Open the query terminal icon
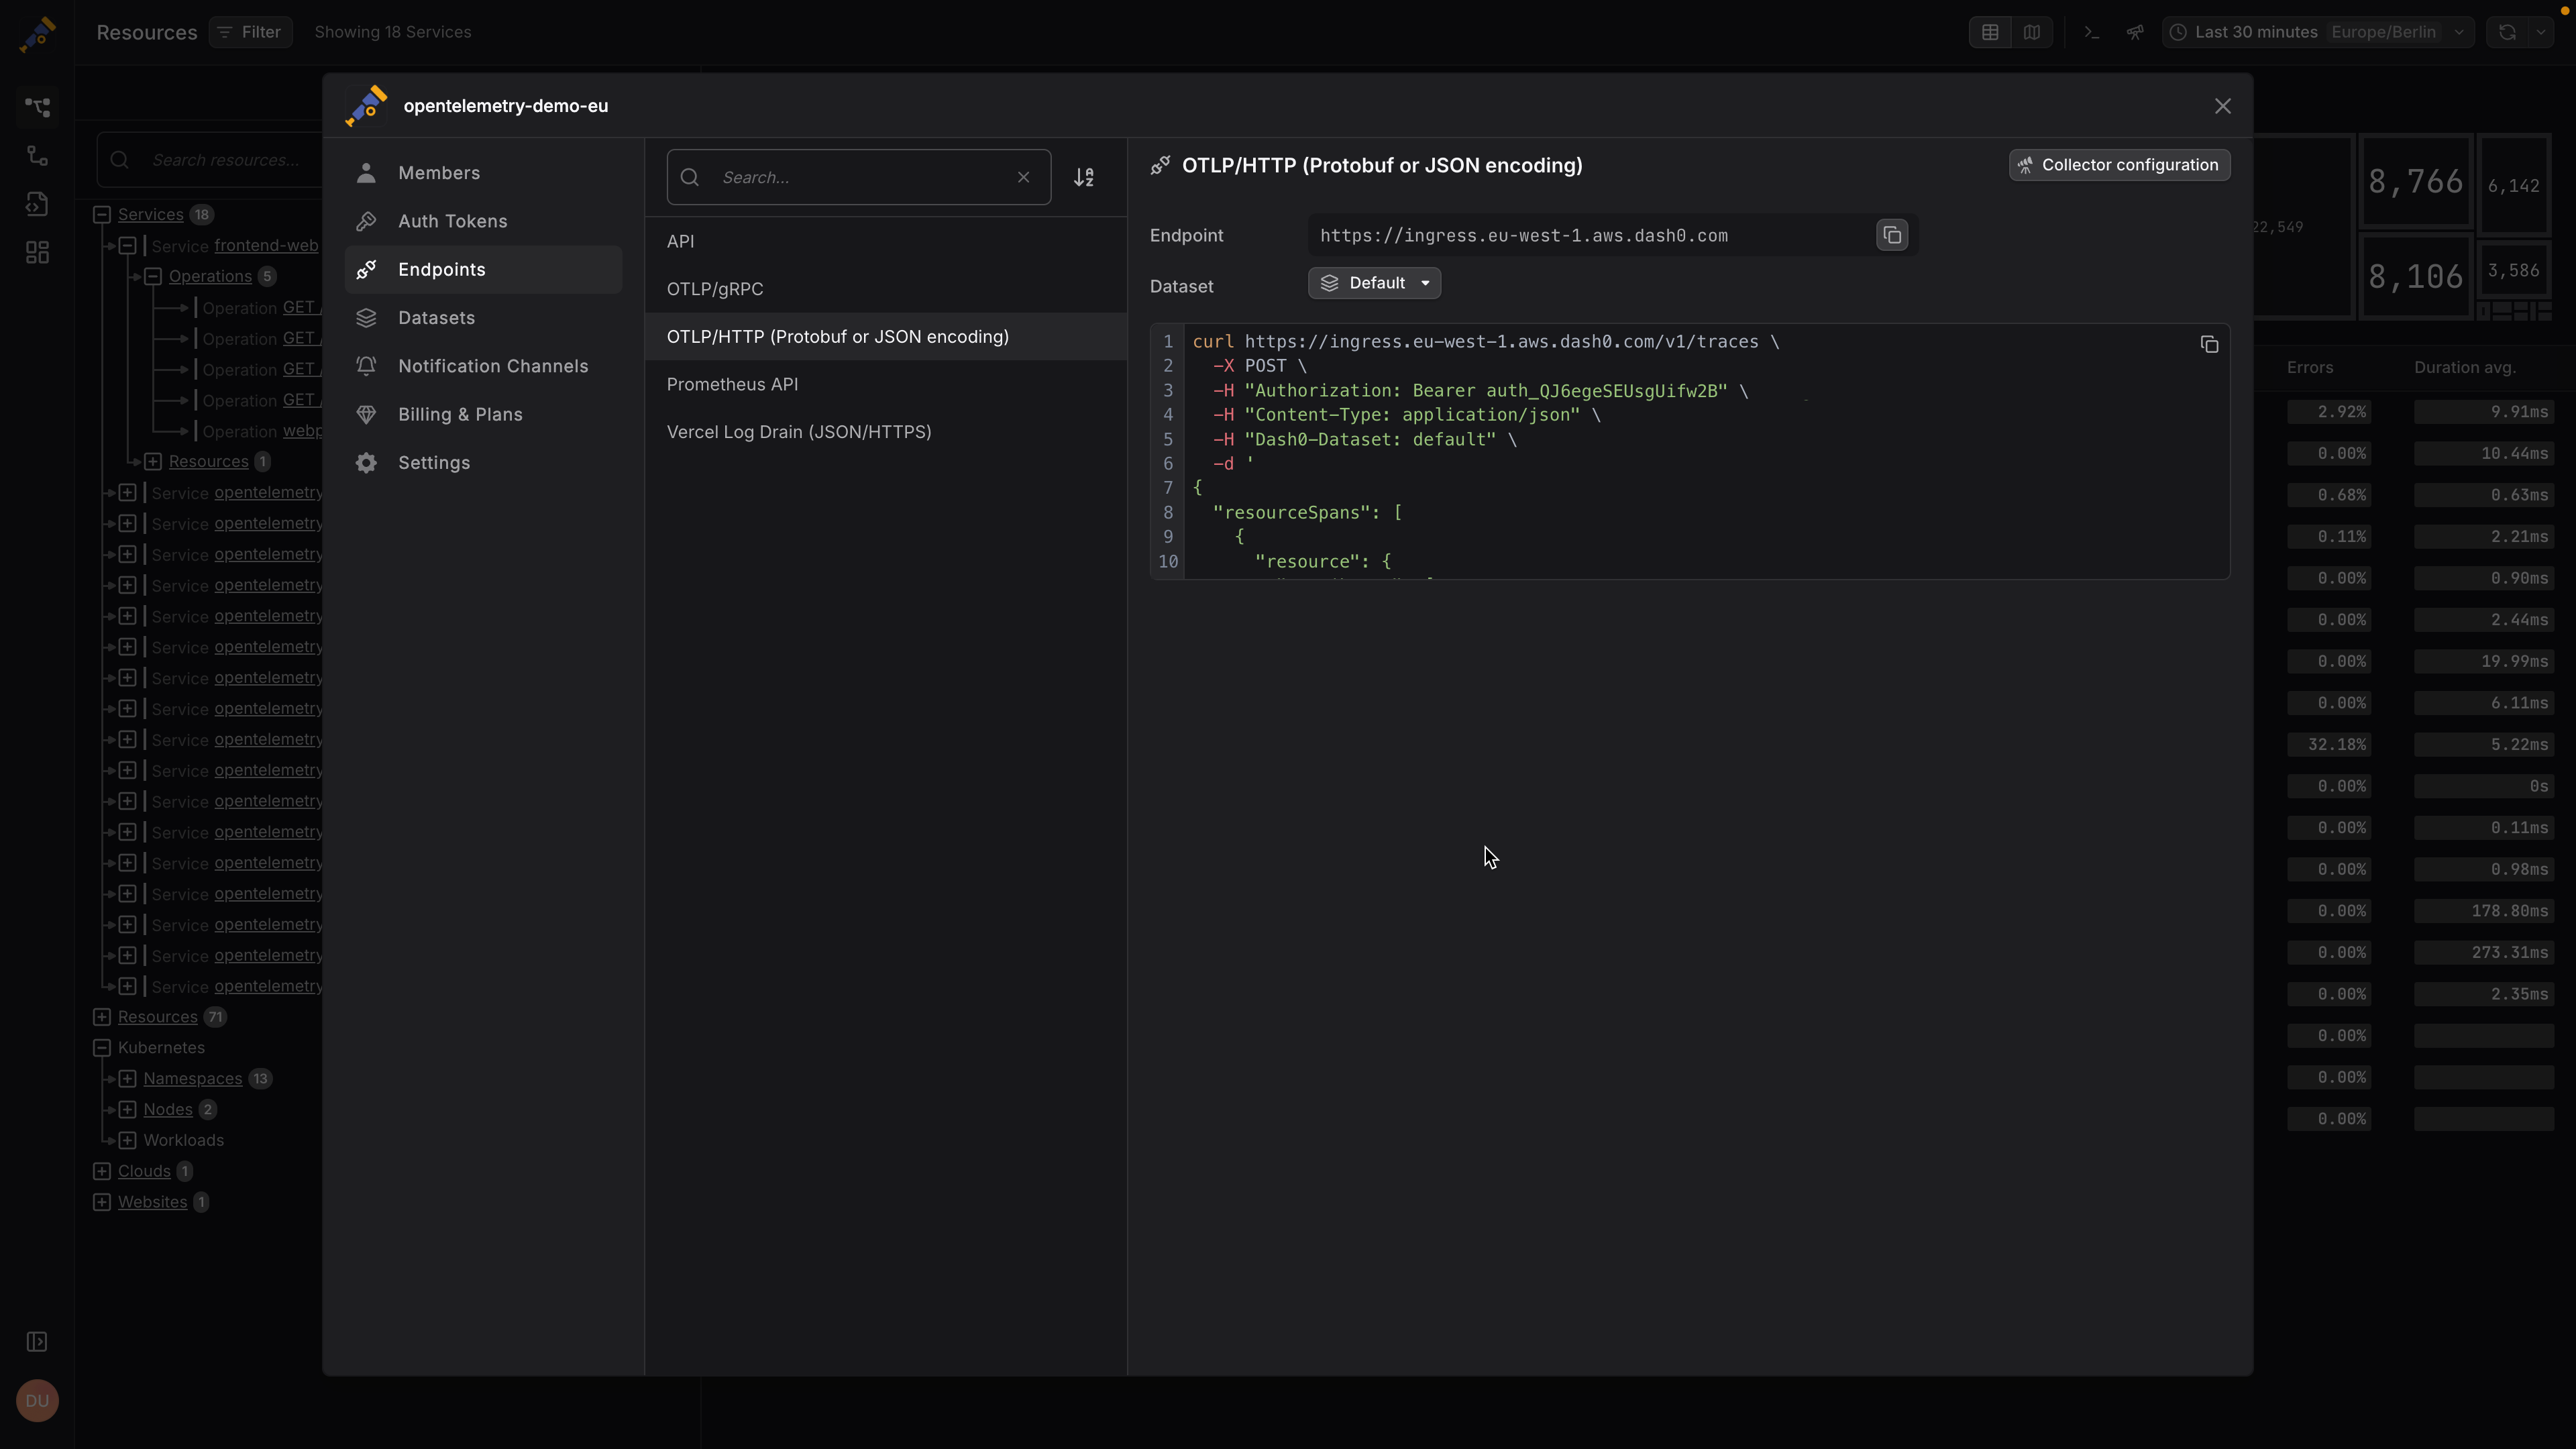 (2092, 32)
